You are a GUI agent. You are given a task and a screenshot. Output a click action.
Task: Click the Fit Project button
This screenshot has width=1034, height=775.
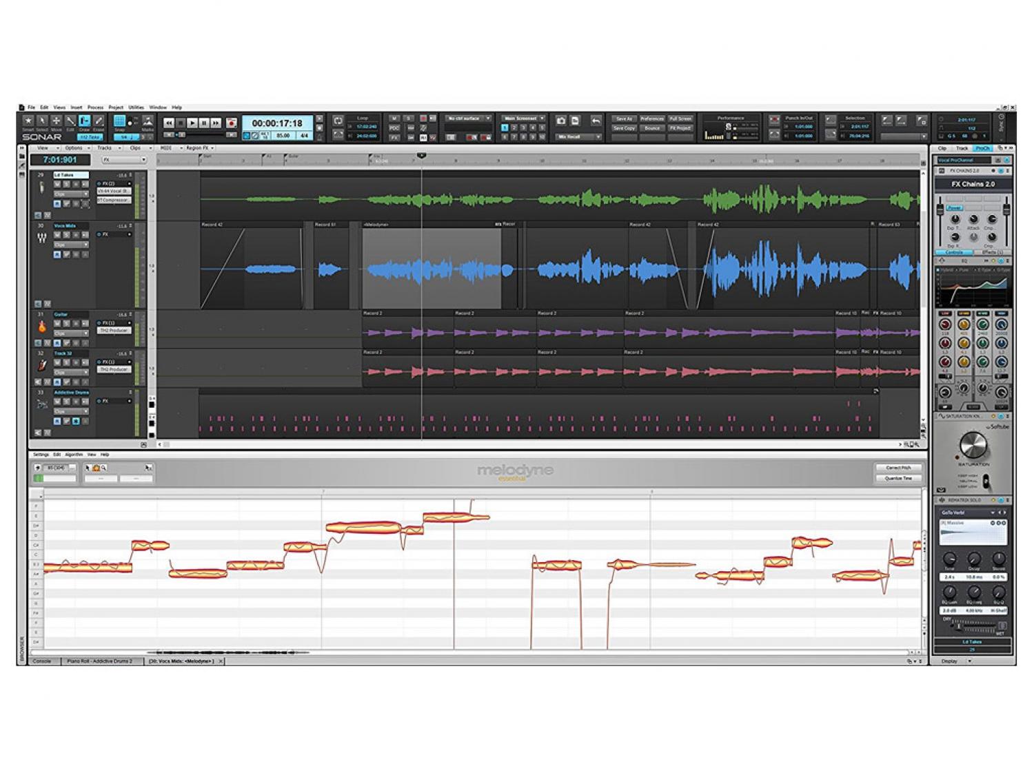pos(680,128)
